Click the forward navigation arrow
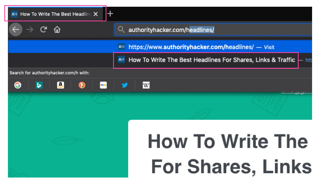Image resolution: width=318 pixels, height=187 pixels. (x=30, y=30)
